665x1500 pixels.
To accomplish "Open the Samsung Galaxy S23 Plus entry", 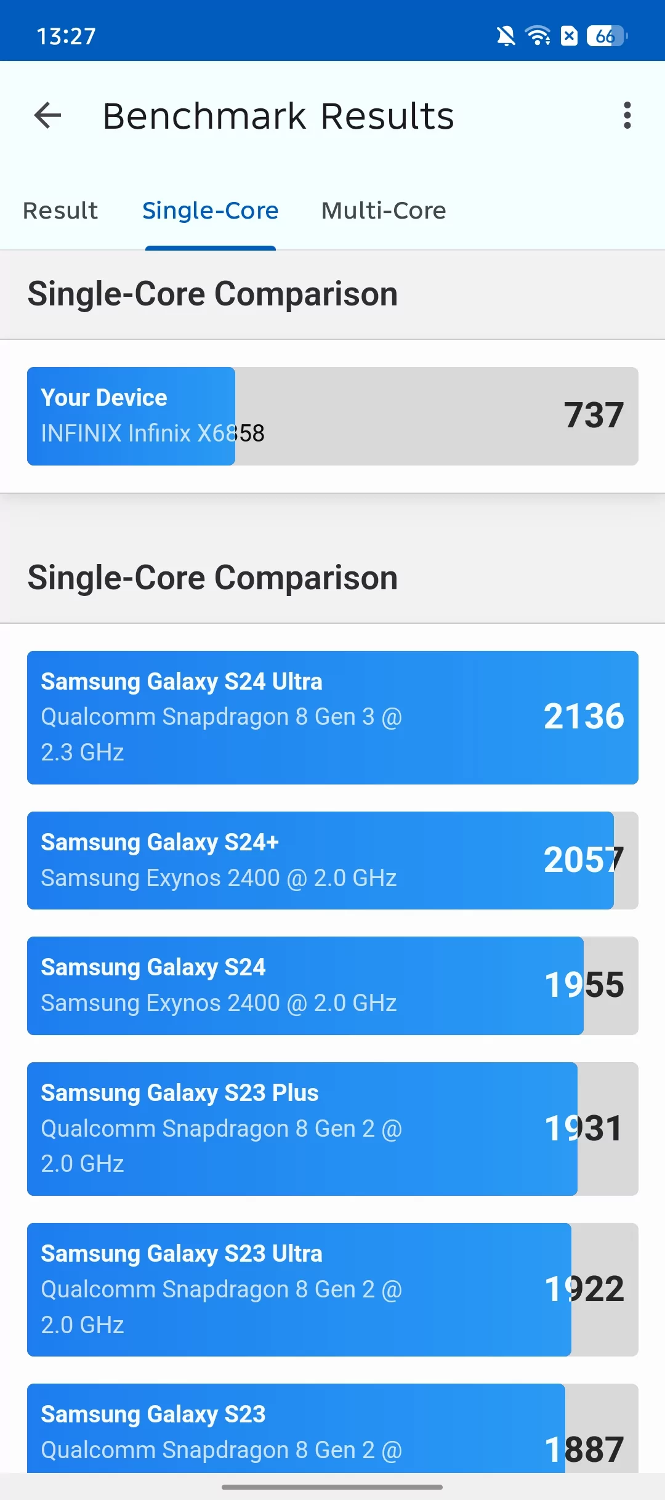I will [332, 1129].
